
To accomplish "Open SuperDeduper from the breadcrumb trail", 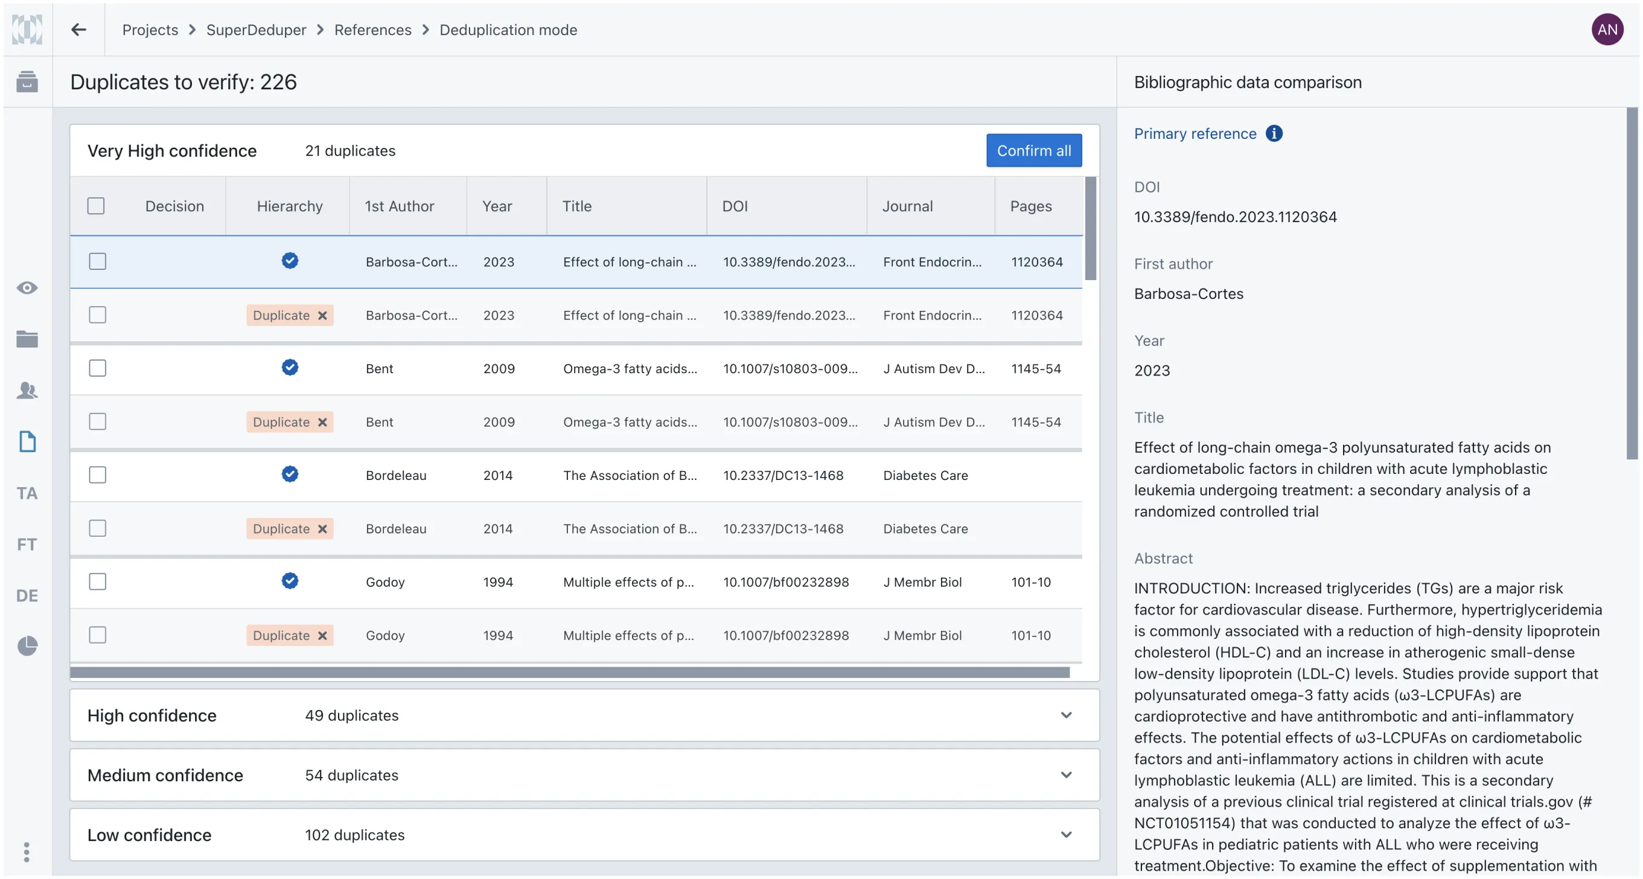I will [x=257, y=30].
